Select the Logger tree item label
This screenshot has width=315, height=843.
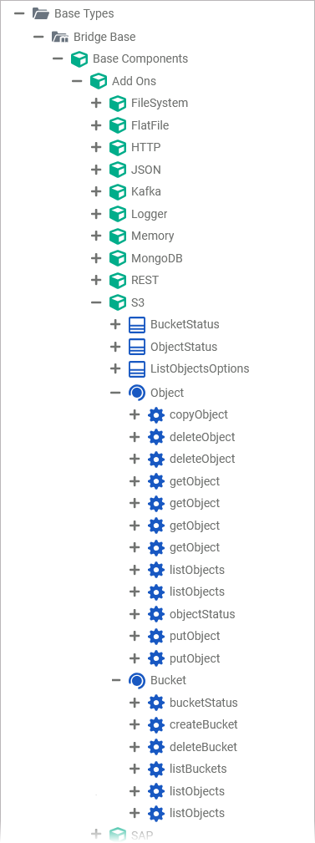(150, 214)
